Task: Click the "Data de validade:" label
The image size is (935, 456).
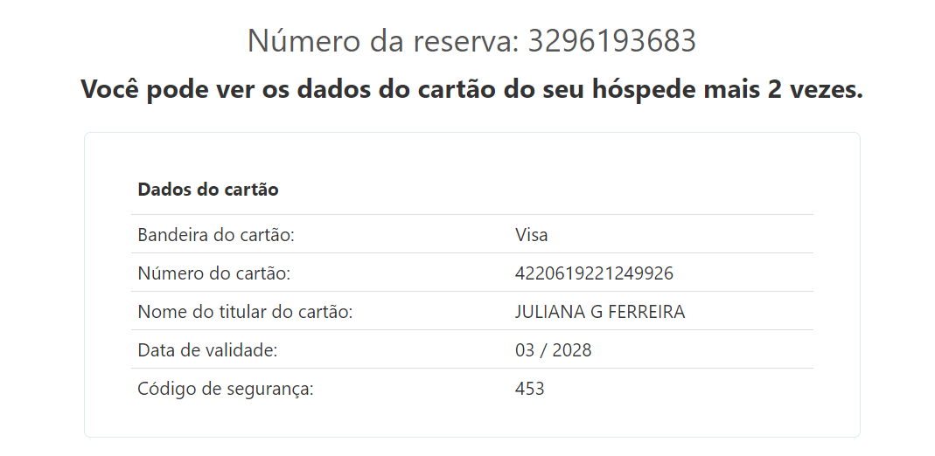Action: point(207,350)
